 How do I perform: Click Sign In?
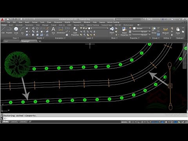(150, 19)
